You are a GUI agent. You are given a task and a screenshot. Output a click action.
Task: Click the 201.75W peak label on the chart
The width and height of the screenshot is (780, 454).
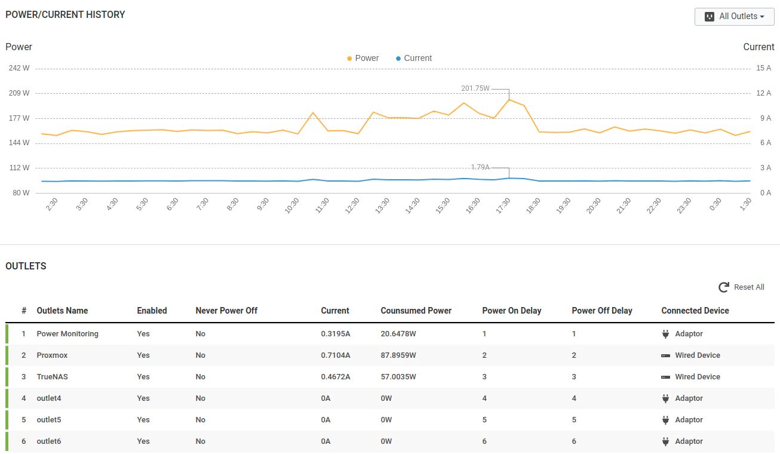(x=475, y=88)
